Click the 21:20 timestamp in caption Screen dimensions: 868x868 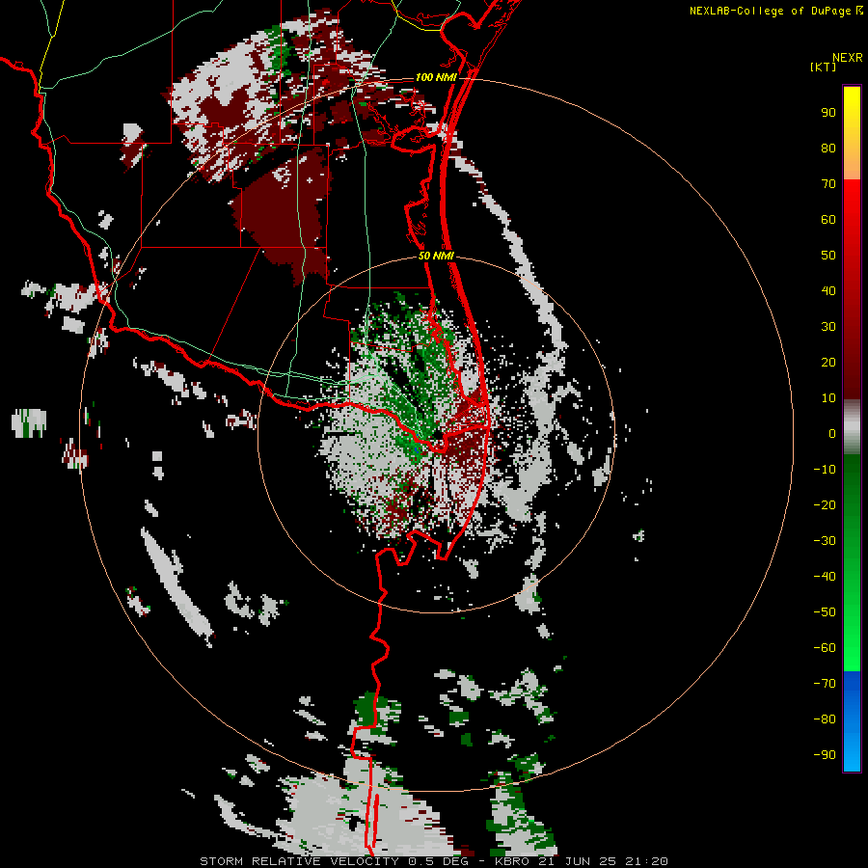click(x=646, y=861)
